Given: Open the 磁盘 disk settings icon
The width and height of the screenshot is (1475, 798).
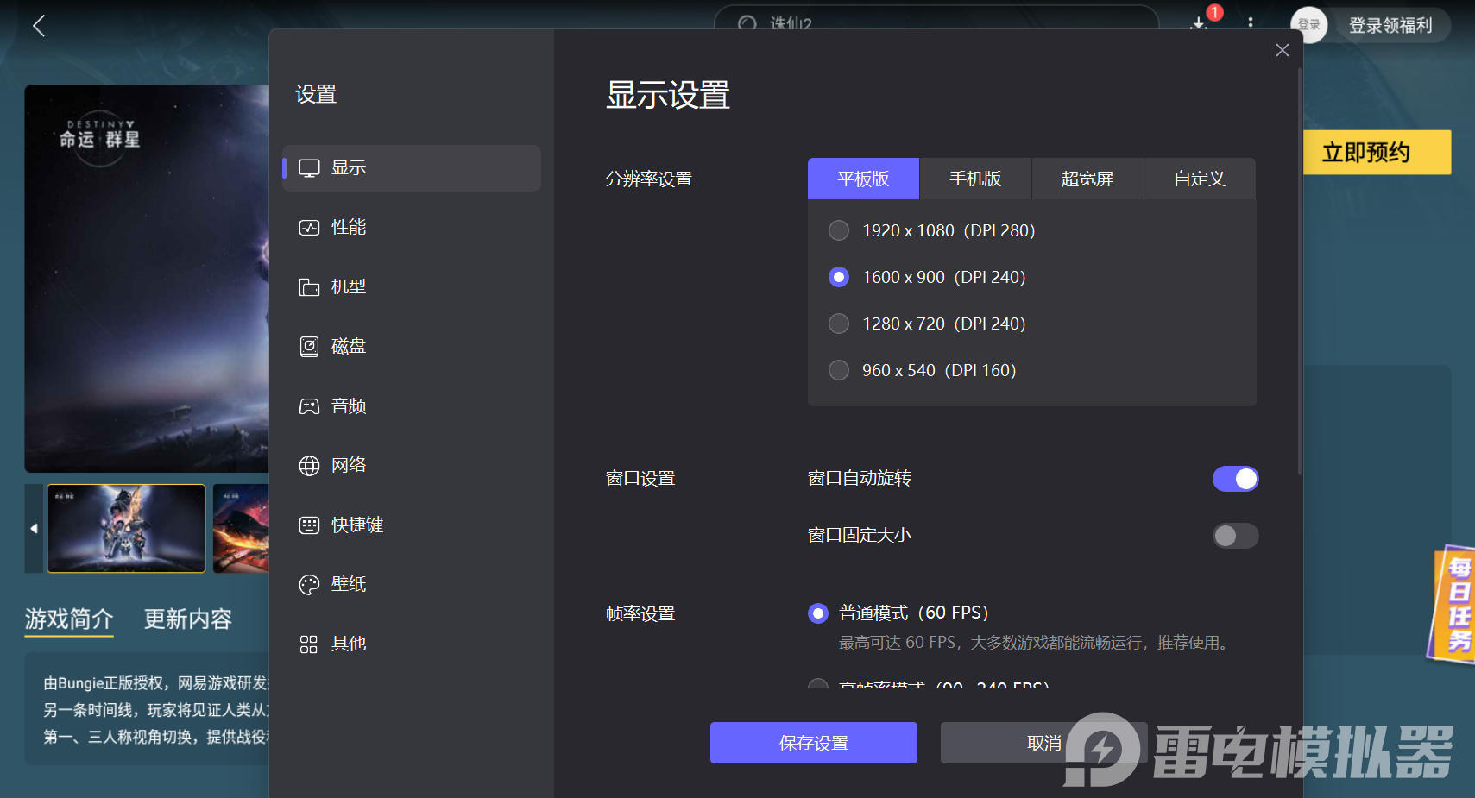Looking at the screenshot, I should click(x=309, y=347).
